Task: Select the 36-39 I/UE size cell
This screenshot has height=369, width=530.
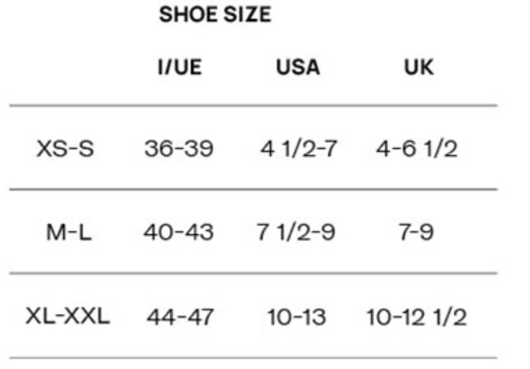Action: coord(179,149)
